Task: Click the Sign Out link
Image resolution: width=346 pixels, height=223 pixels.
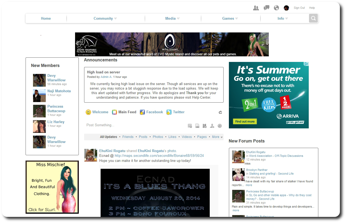Action: coord(299,8)
